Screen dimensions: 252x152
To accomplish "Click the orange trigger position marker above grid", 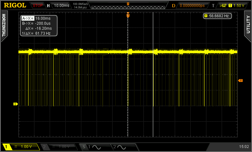I will coord(128,15).
